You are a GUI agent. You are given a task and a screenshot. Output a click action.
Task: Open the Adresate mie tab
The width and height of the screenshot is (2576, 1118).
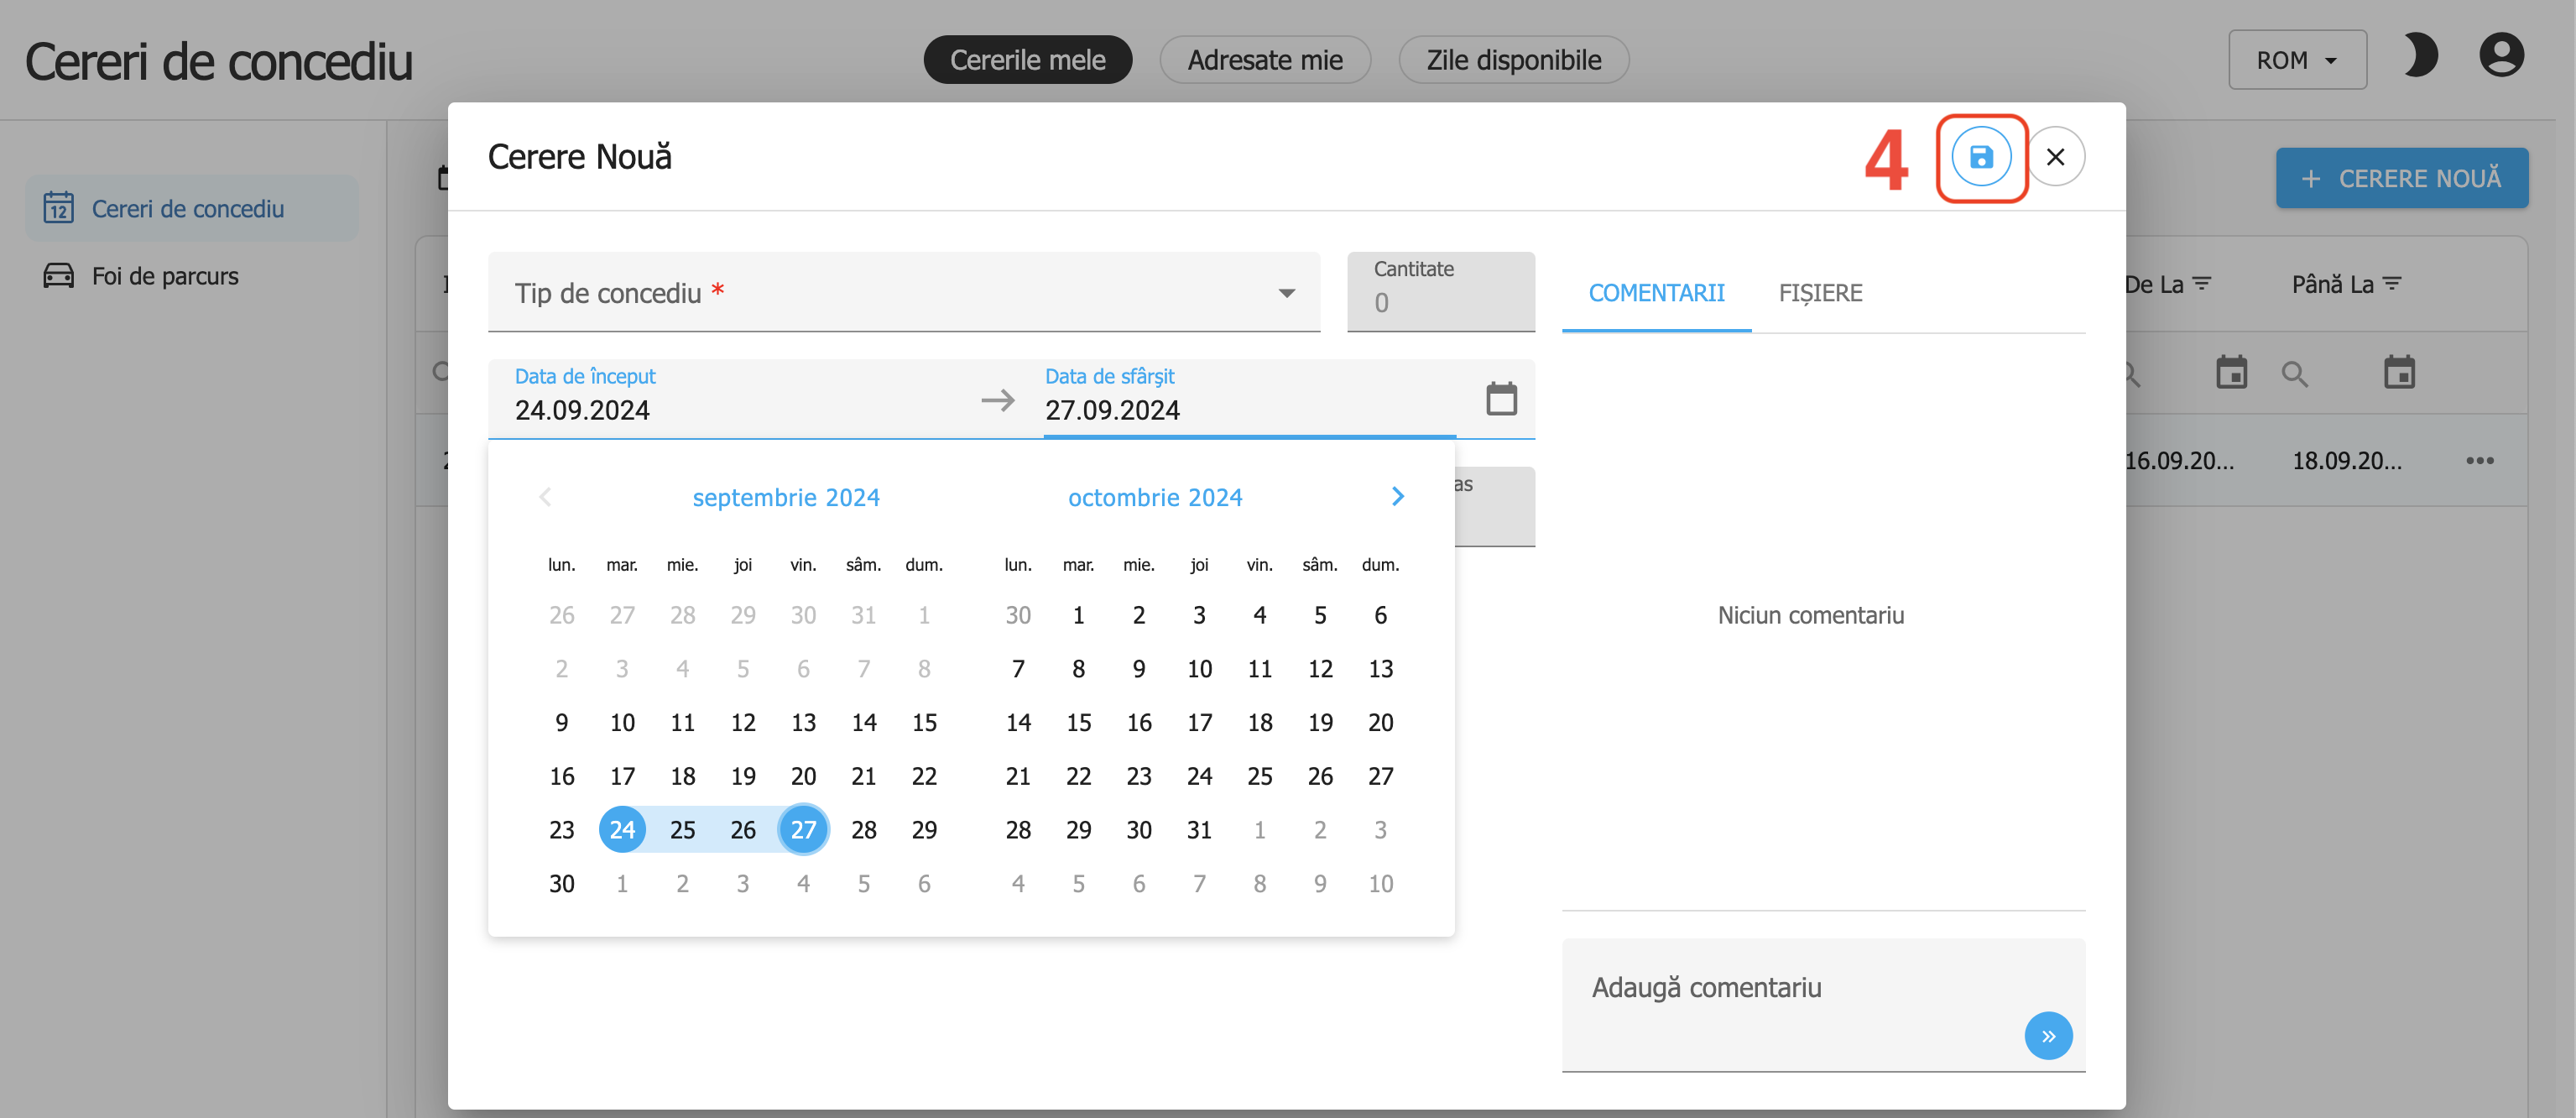point(1264,60)
